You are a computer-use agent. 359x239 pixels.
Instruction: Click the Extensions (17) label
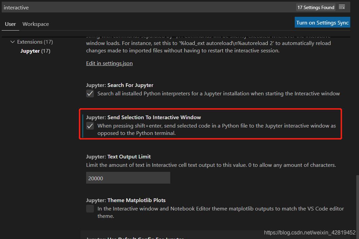click(x=35, y=42)
